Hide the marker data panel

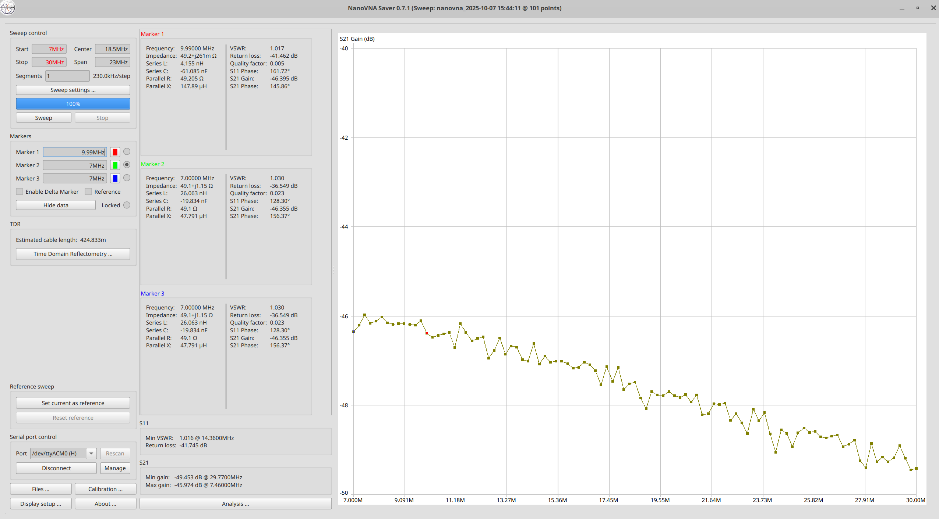(55, 205)
